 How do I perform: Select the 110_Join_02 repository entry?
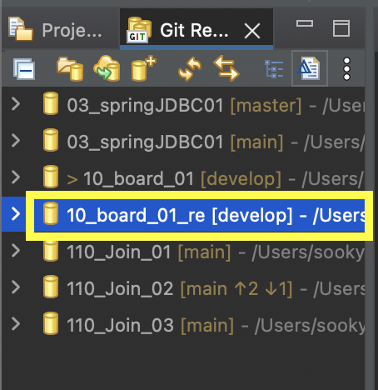tap(183, 287)
